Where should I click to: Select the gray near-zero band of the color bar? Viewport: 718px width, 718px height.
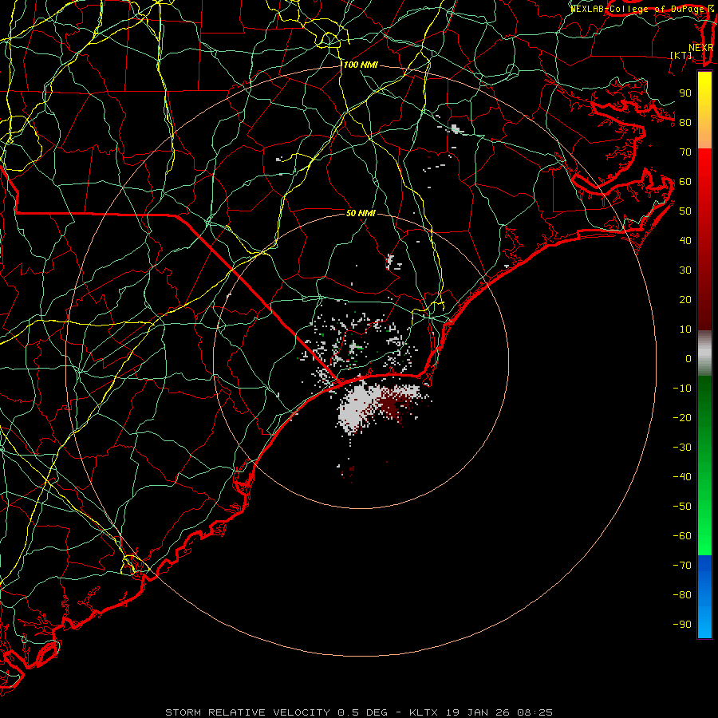pyautogui.click(x=704, y=353)
